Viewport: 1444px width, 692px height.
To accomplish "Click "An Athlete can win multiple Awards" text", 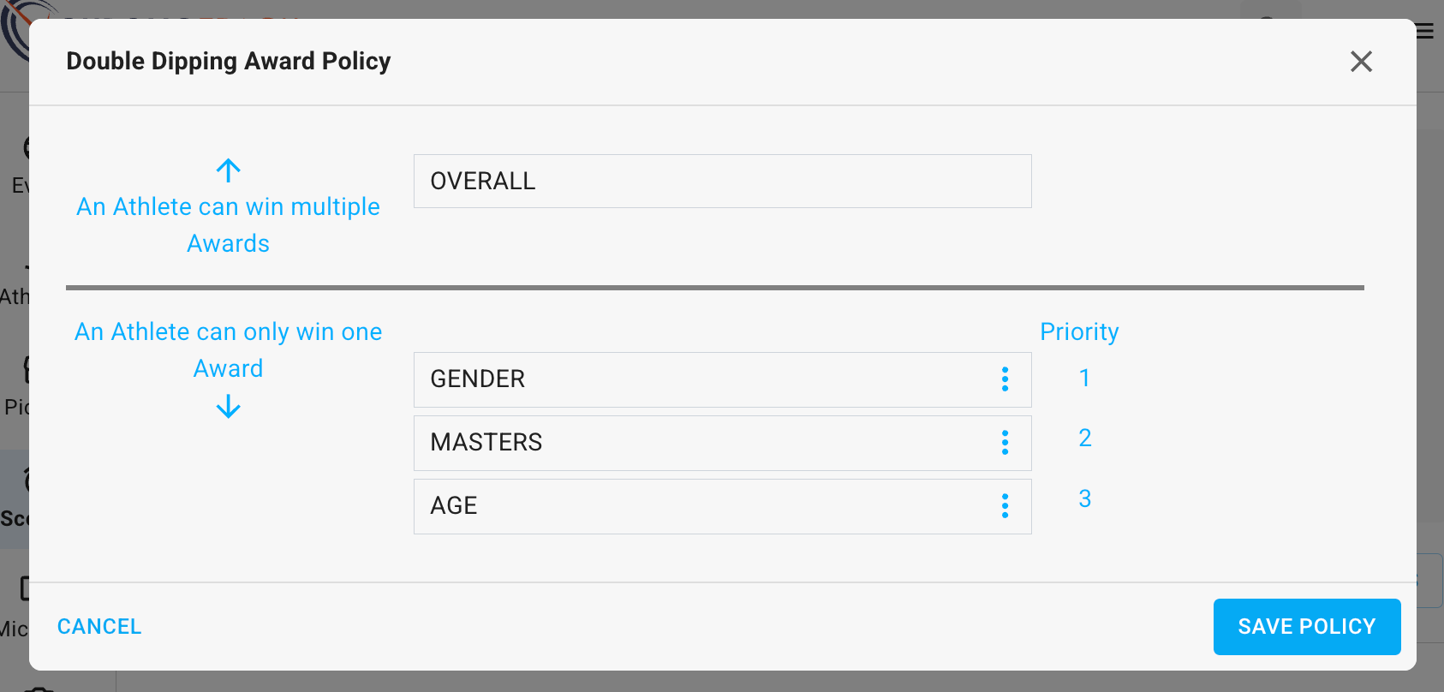I will pos(228,224).
